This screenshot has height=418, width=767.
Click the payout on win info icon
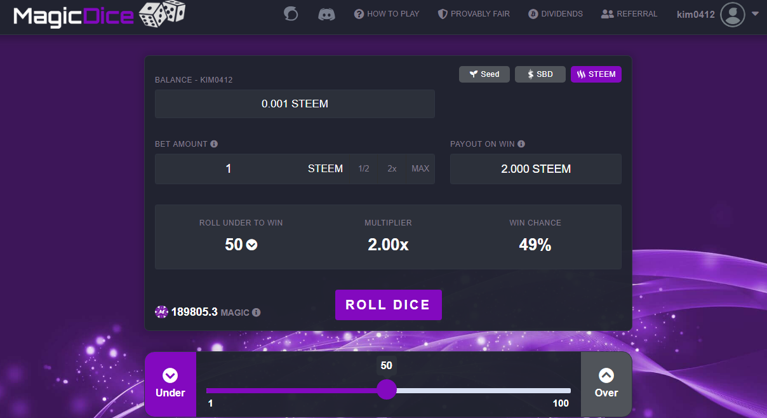(521, 144)
